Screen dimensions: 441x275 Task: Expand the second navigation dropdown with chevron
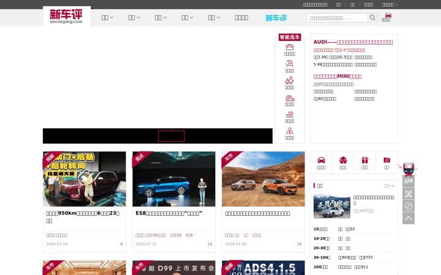(x=134, y=18)
